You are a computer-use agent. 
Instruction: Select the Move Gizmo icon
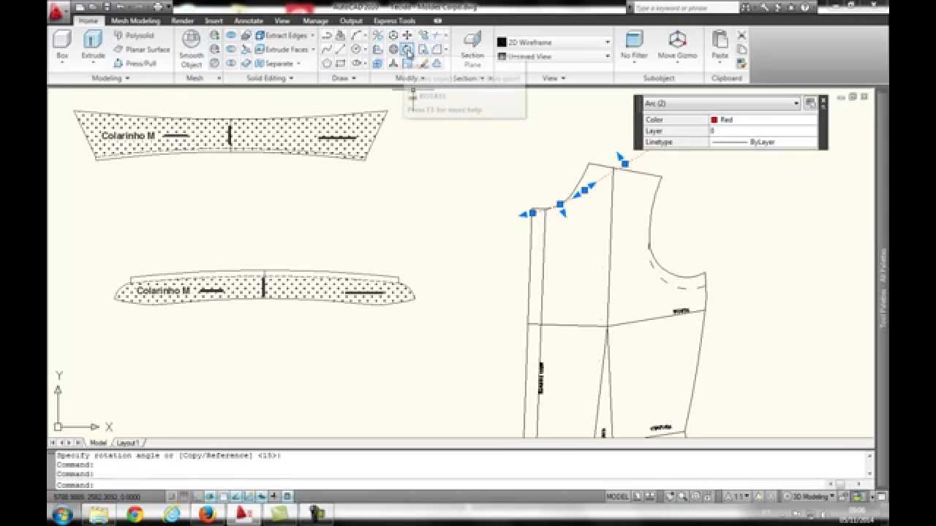point(677,45)
